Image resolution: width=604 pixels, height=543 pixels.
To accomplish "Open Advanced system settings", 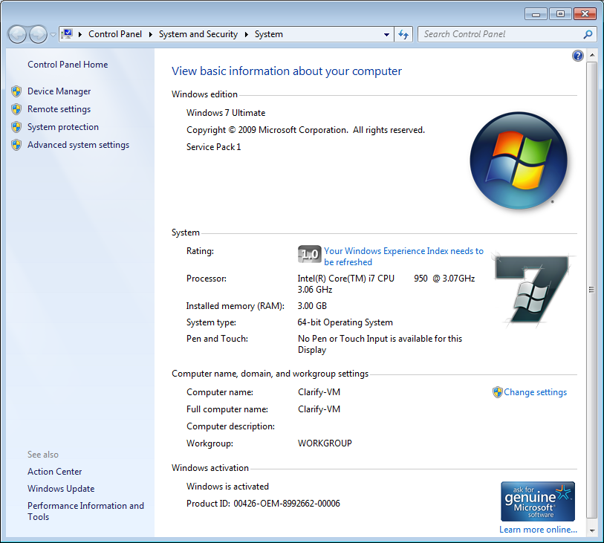I will 78,145.
